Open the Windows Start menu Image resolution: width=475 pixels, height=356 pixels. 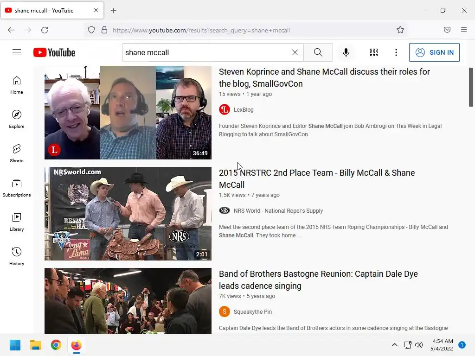click(15, 345)
